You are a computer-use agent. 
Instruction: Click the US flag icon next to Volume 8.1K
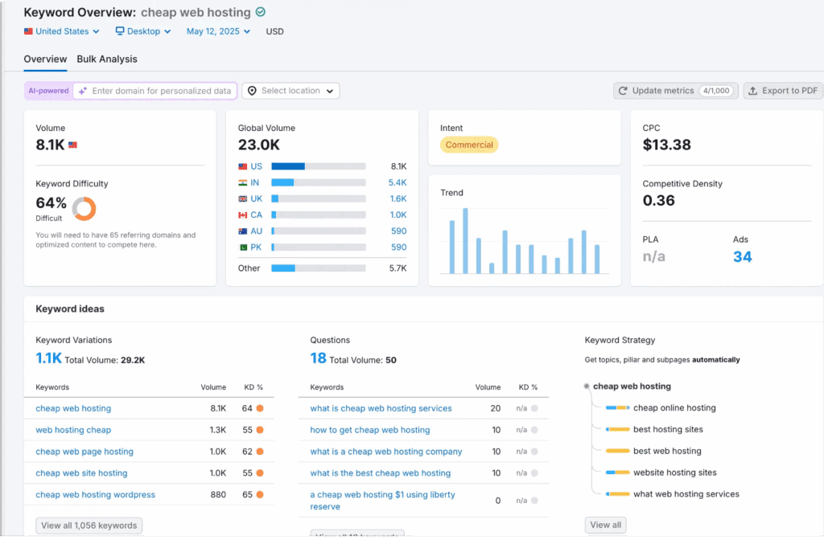pyautogui.click(x=72, y=145)
